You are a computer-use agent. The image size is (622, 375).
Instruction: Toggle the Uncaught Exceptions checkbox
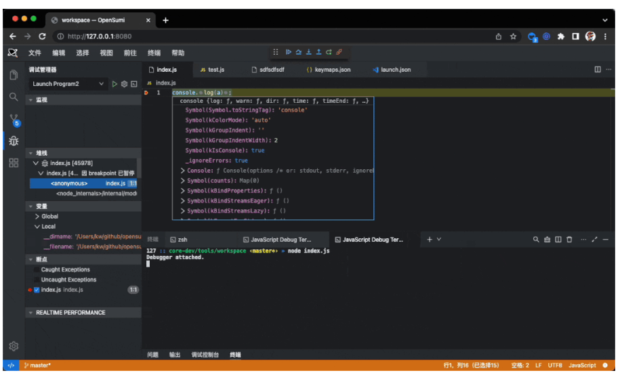[37, 280]
